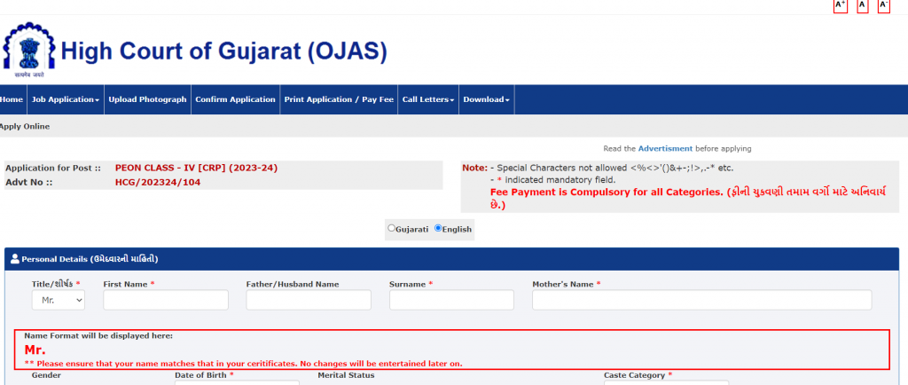Open the Title dropdown showing Mr.

[58, 301]
